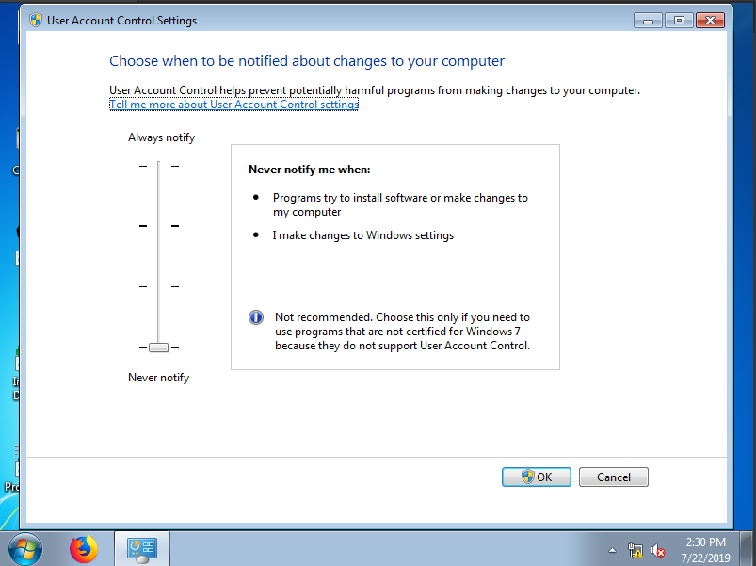Screen dimensions: 756x566
Task: Maximize the User Account Control Settings window
Action: 679,21
